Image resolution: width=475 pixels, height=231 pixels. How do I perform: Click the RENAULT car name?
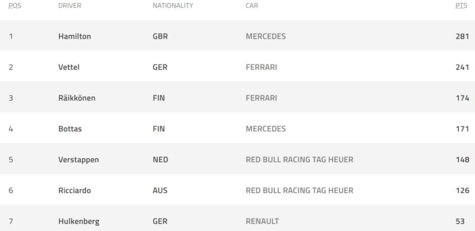(262, 221)
